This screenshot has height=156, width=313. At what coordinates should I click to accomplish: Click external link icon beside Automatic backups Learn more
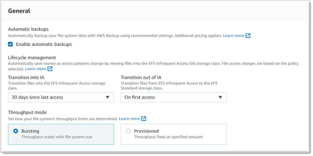[x=248, y=36]
